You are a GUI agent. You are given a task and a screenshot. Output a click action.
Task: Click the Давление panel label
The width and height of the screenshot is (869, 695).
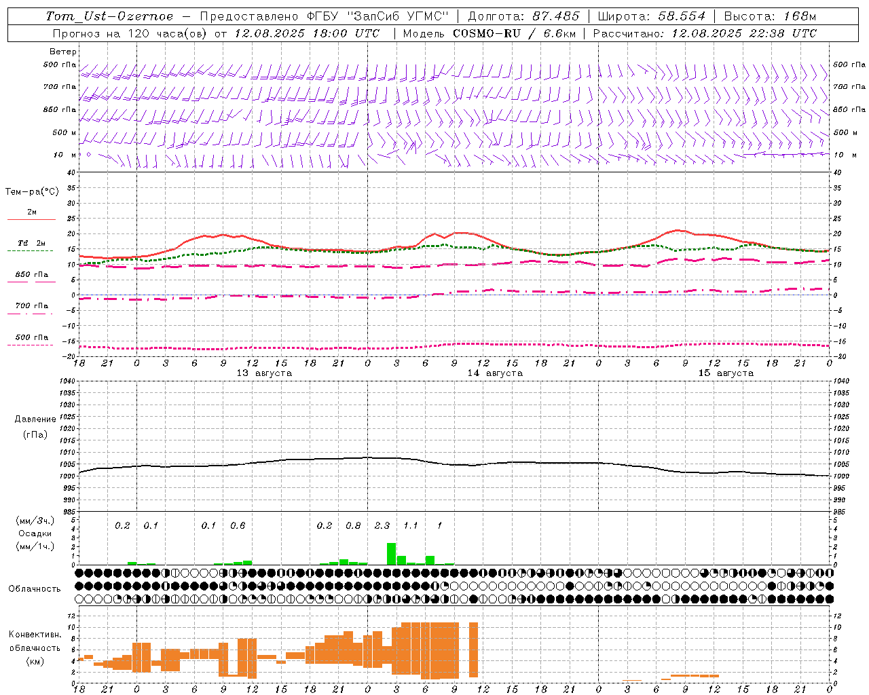click(x=35, y=419)
